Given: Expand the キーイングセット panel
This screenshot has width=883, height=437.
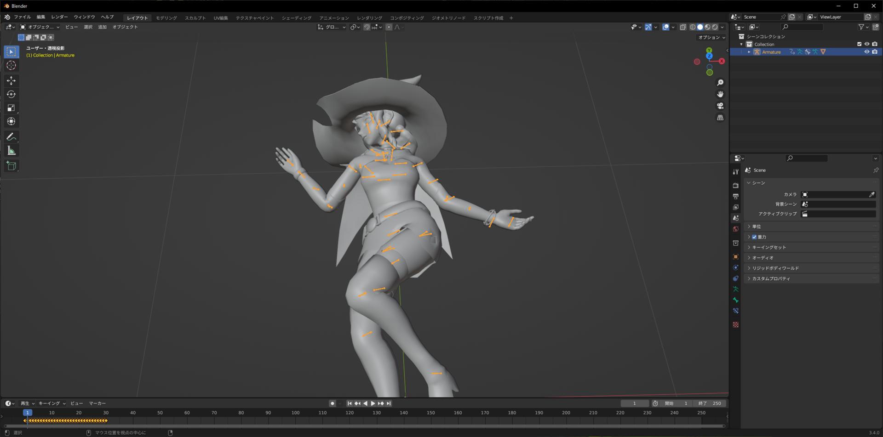Looking at the screenshot, I should [811, 247].
